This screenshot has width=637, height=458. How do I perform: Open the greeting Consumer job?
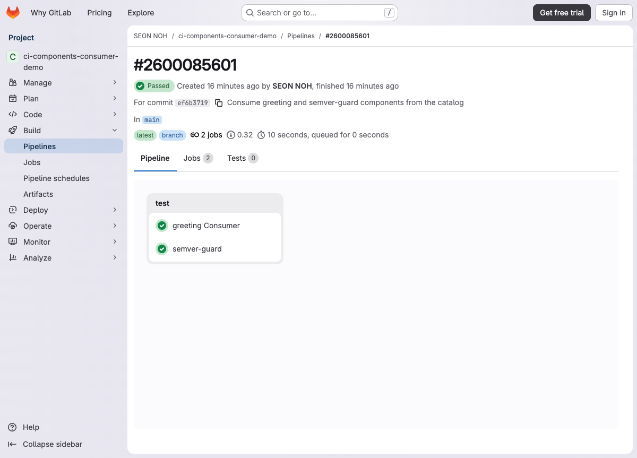tap(215, 226)
